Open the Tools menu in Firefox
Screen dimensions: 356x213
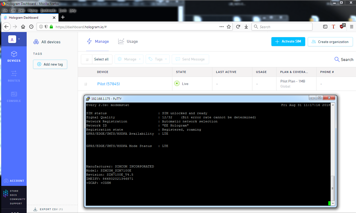point(63,10)
